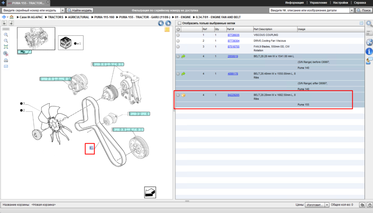
Task: Navigate to next figure blue arrow
Action: click(x=168, y=23)
